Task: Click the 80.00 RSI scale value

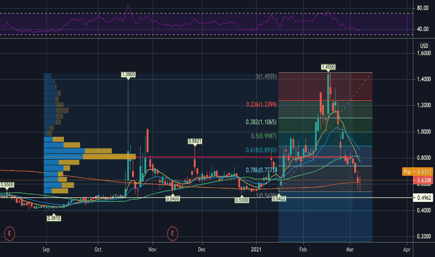Action: 422,8
